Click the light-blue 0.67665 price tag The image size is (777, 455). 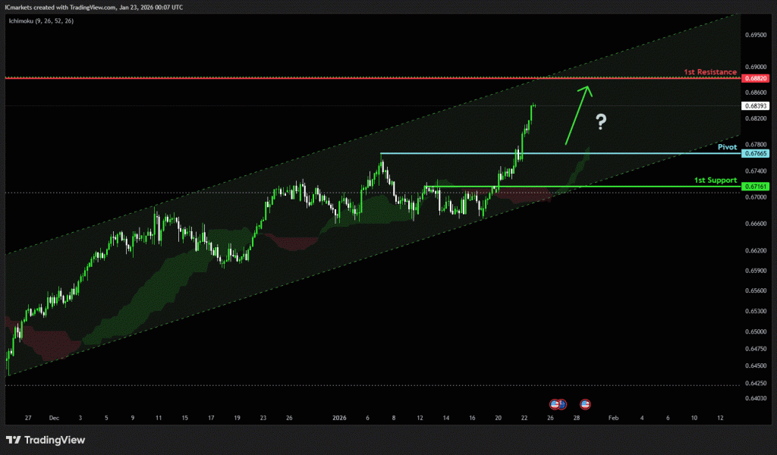pyautogui.click(x=756, y=153)
